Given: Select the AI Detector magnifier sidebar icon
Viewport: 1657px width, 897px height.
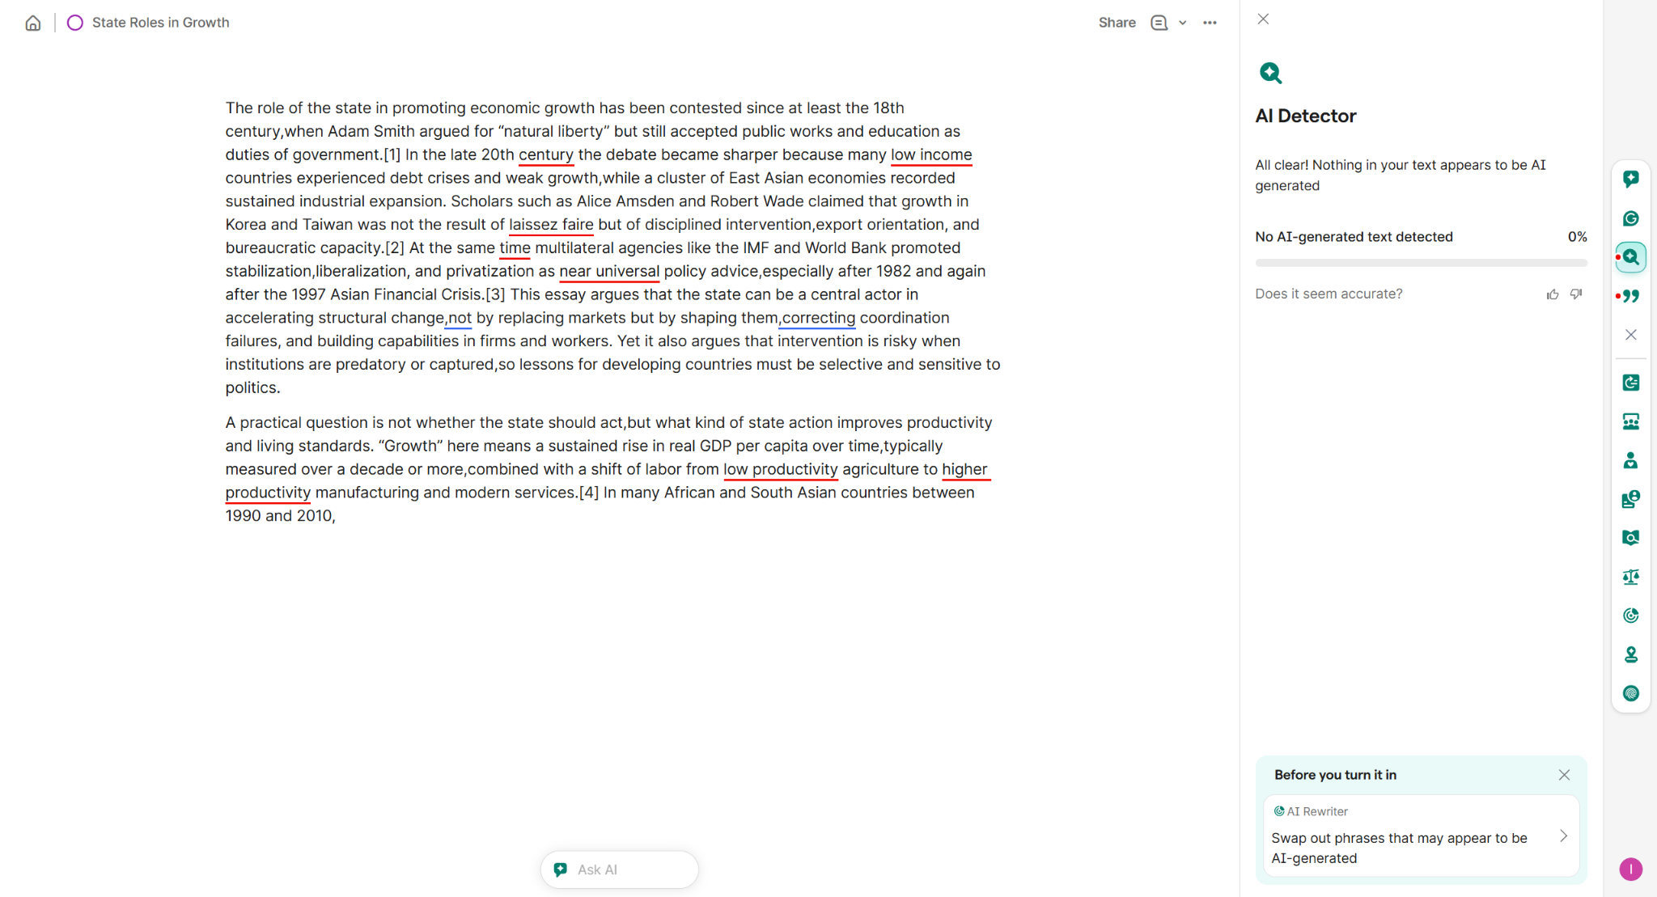Looking at the screenshot, I should coord(1630,257).
